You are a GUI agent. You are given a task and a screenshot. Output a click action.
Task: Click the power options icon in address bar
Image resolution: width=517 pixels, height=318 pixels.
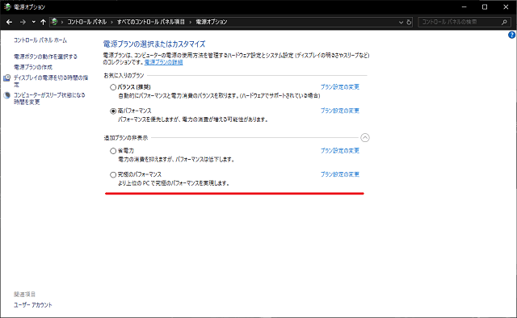pos(54,22)
